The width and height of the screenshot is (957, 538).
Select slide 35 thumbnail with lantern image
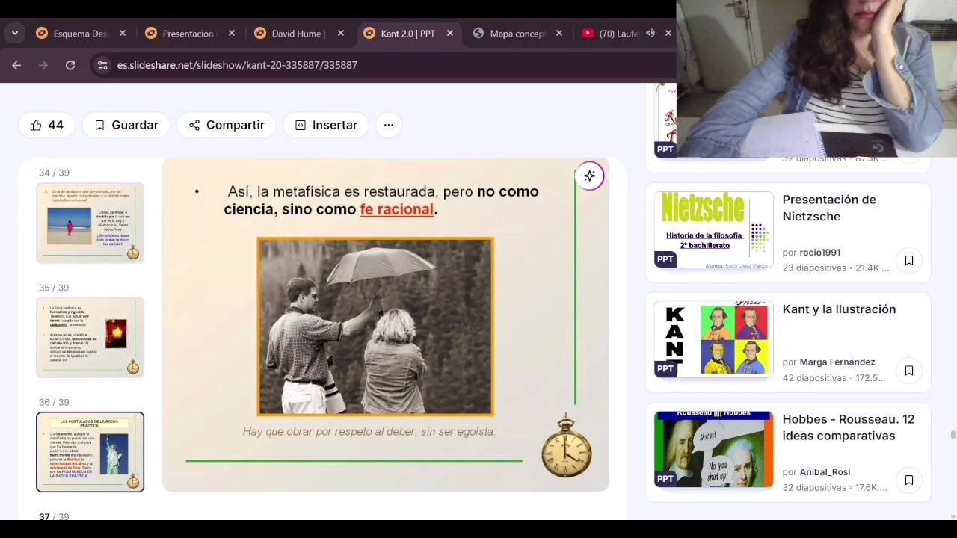tap(90, 337)
